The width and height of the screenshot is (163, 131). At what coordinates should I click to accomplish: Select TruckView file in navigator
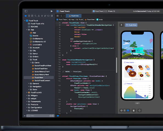pos(39,78)
